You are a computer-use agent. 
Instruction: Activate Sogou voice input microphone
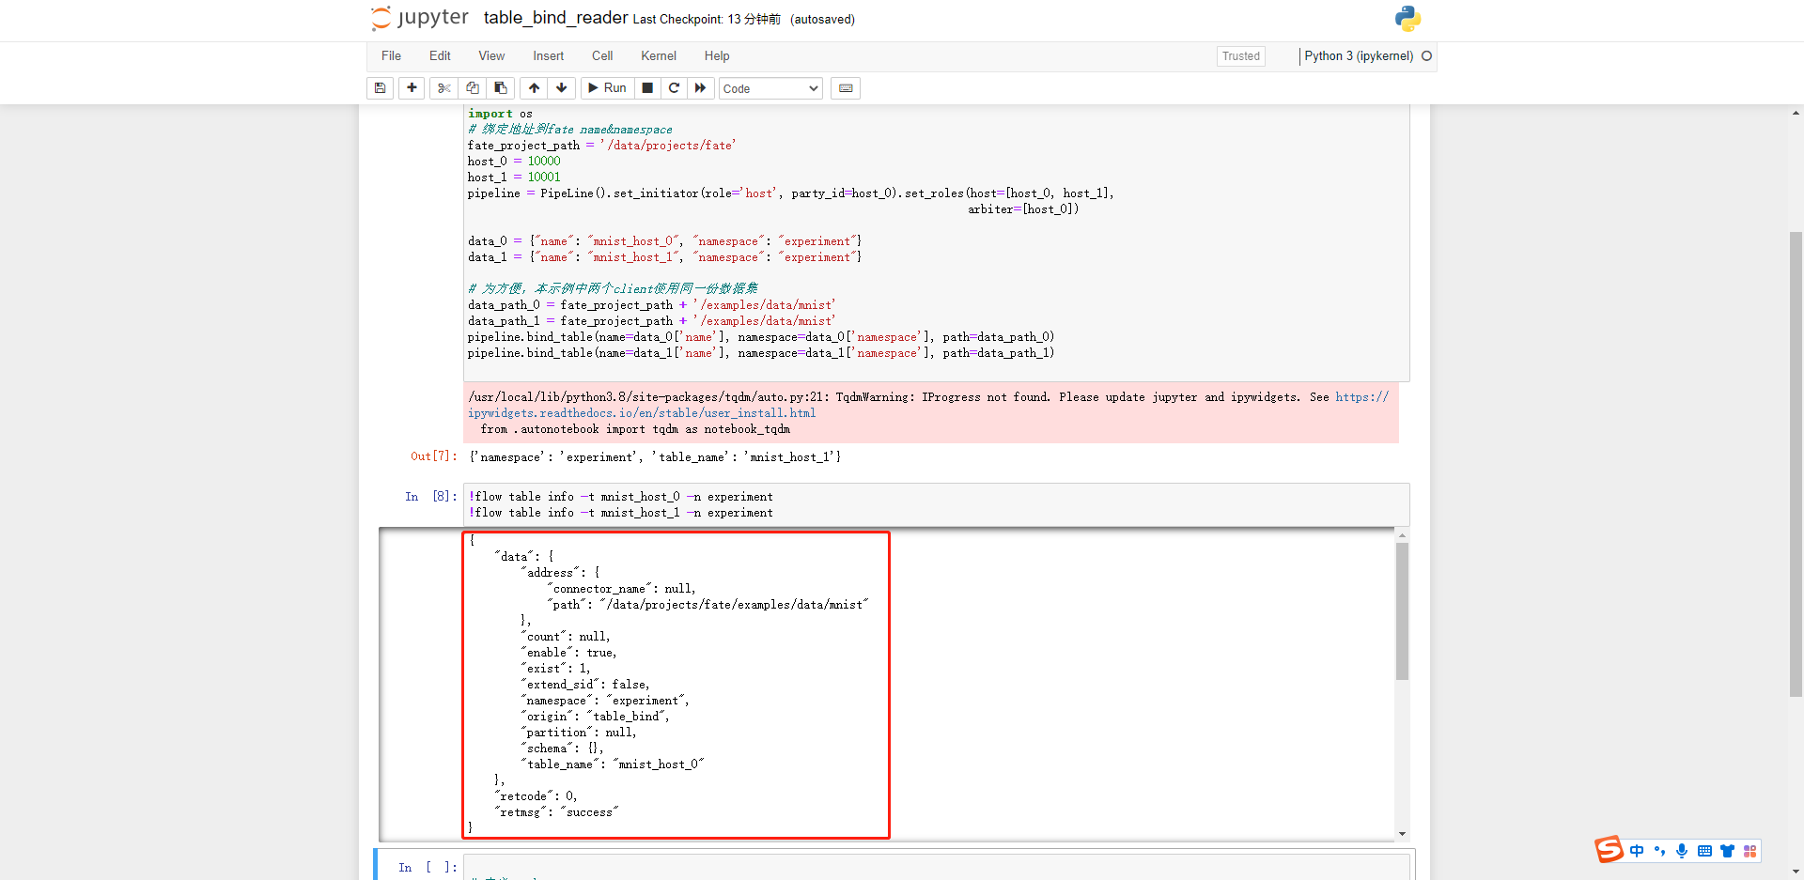1681,851
